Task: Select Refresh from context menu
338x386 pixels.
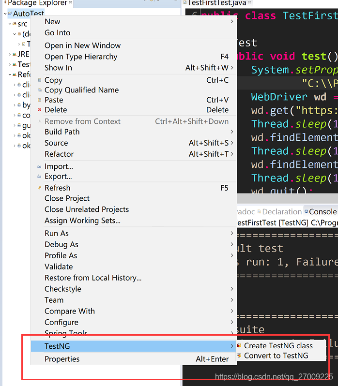Action: (x=134, y=188)
